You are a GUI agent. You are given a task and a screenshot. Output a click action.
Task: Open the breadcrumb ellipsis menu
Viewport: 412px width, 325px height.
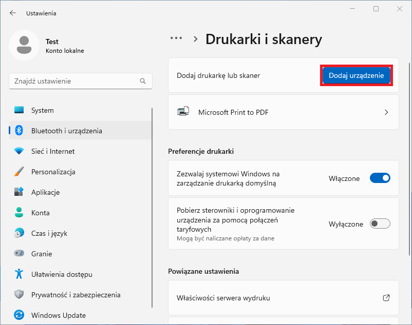tap(176, 38)
